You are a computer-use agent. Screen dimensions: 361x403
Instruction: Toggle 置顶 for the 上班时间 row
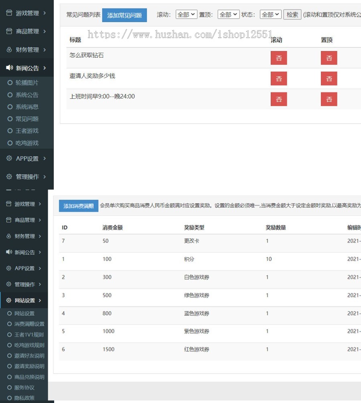329,99
